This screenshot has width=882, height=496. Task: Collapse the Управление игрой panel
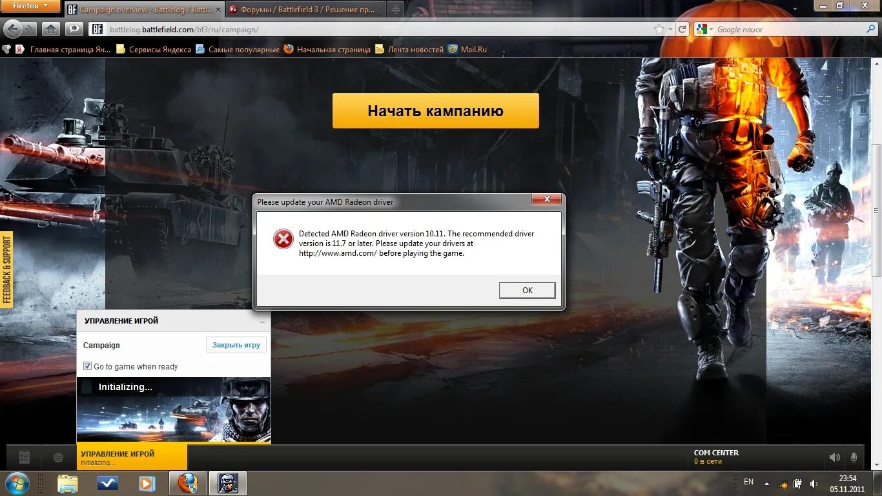click(262, 321)
